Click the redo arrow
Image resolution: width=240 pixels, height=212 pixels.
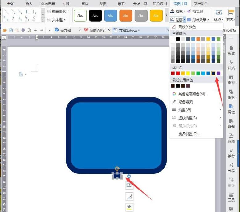(42, 30)
